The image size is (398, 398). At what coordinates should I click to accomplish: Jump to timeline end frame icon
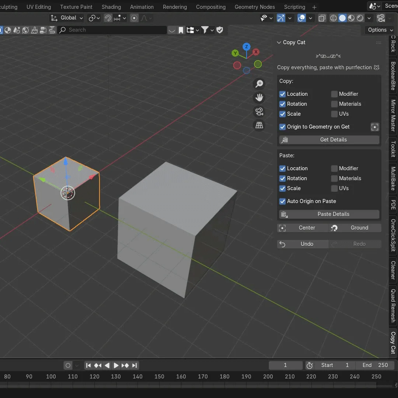point(135,365)
